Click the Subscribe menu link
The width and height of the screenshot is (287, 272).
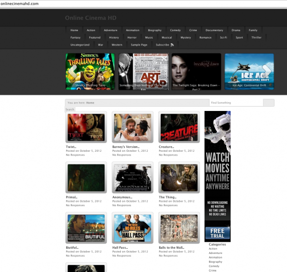pyautogui.click(x=162, y=45)
